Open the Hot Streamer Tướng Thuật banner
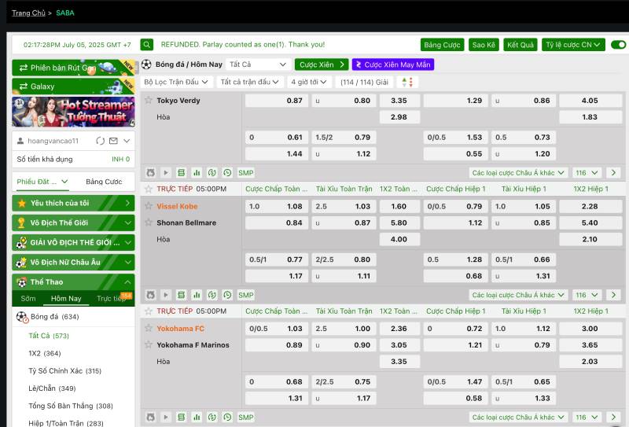This screenshot has height=427, width=629. pyautogui.click(x=73, y=112)
